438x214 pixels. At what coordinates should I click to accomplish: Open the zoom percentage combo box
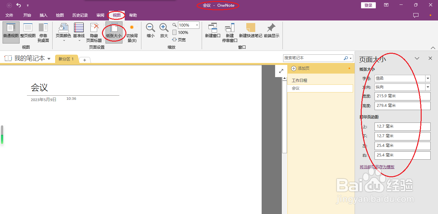tap(189, 25)
